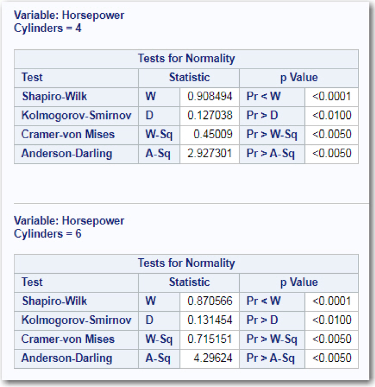Select the Kolmogorov-Smirnov value 0.131454
This screenshot has height=387, width=375.
[x=210, y=320]
